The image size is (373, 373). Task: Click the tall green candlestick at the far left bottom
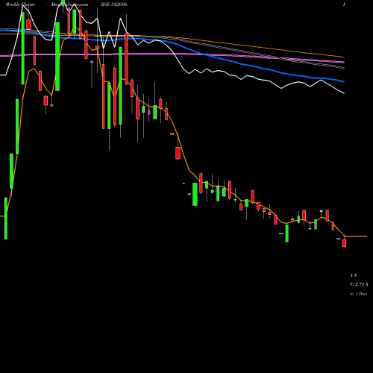[x=6, y=219]
